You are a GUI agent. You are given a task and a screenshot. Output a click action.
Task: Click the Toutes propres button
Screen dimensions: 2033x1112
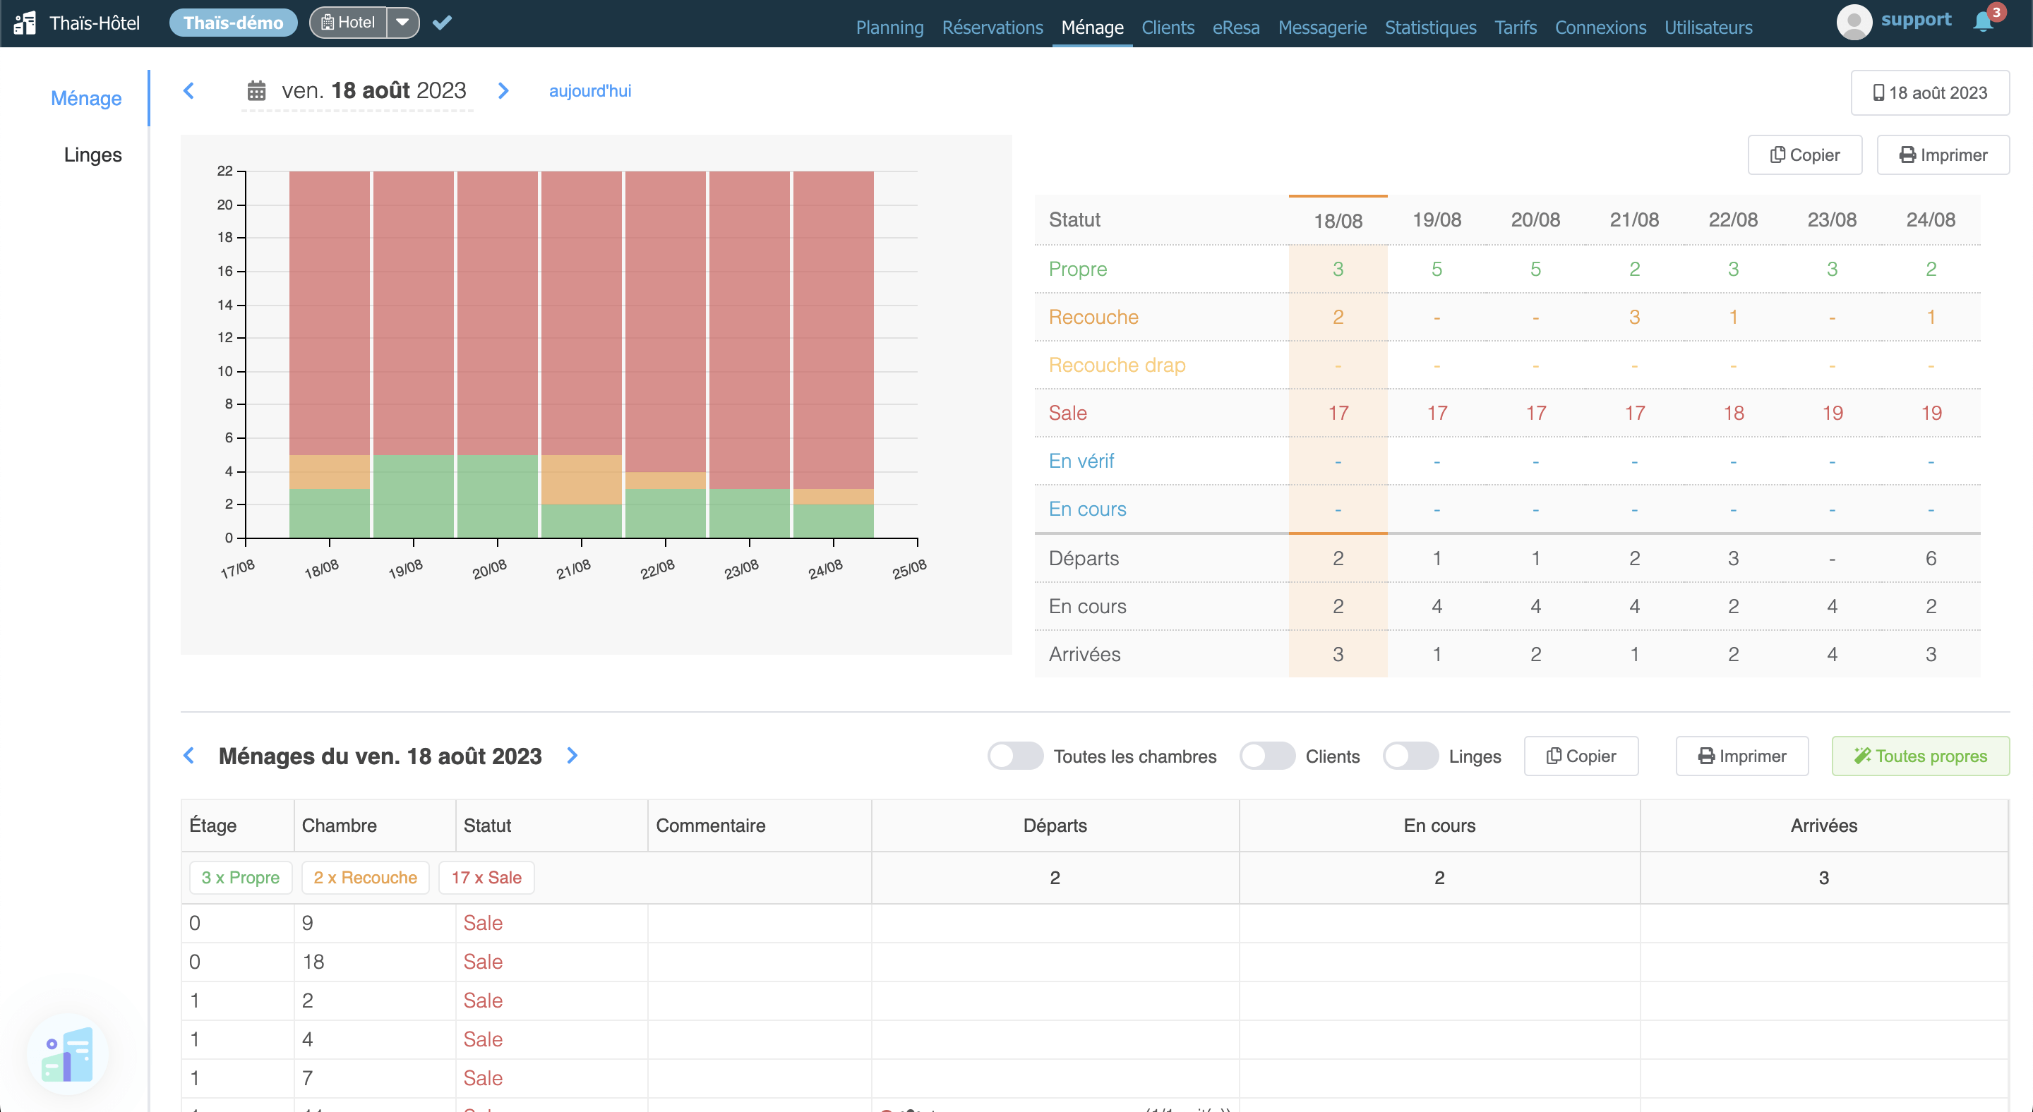[x=1919, y=756]
